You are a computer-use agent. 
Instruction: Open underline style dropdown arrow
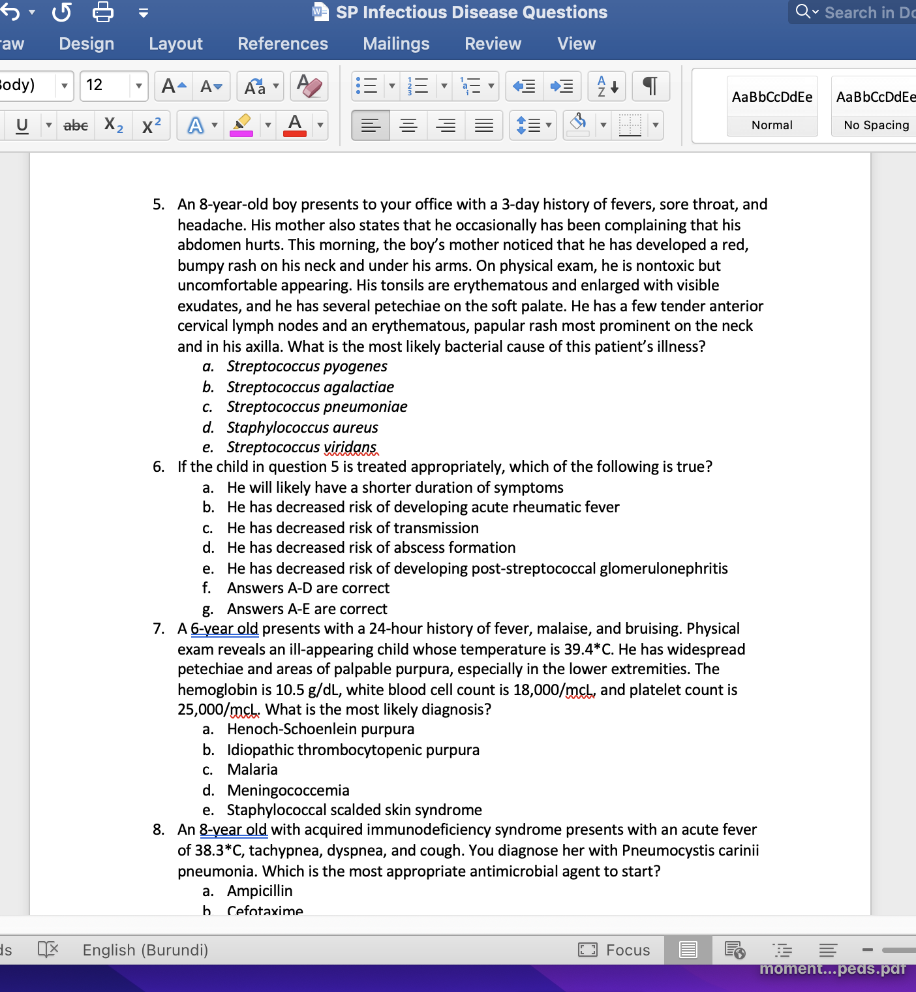[48, 125]
